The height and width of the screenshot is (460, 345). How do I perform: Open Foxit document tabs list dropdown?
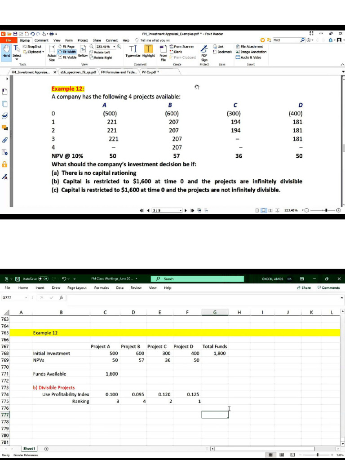343,72
